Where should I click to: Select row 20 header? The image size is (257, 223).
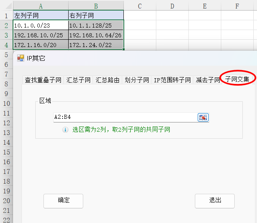[6, 201]
